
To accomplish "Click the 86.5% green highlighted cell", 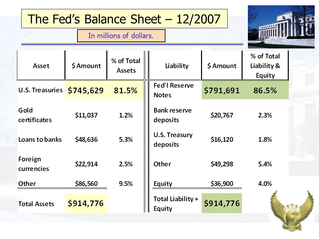I will 265,90.
